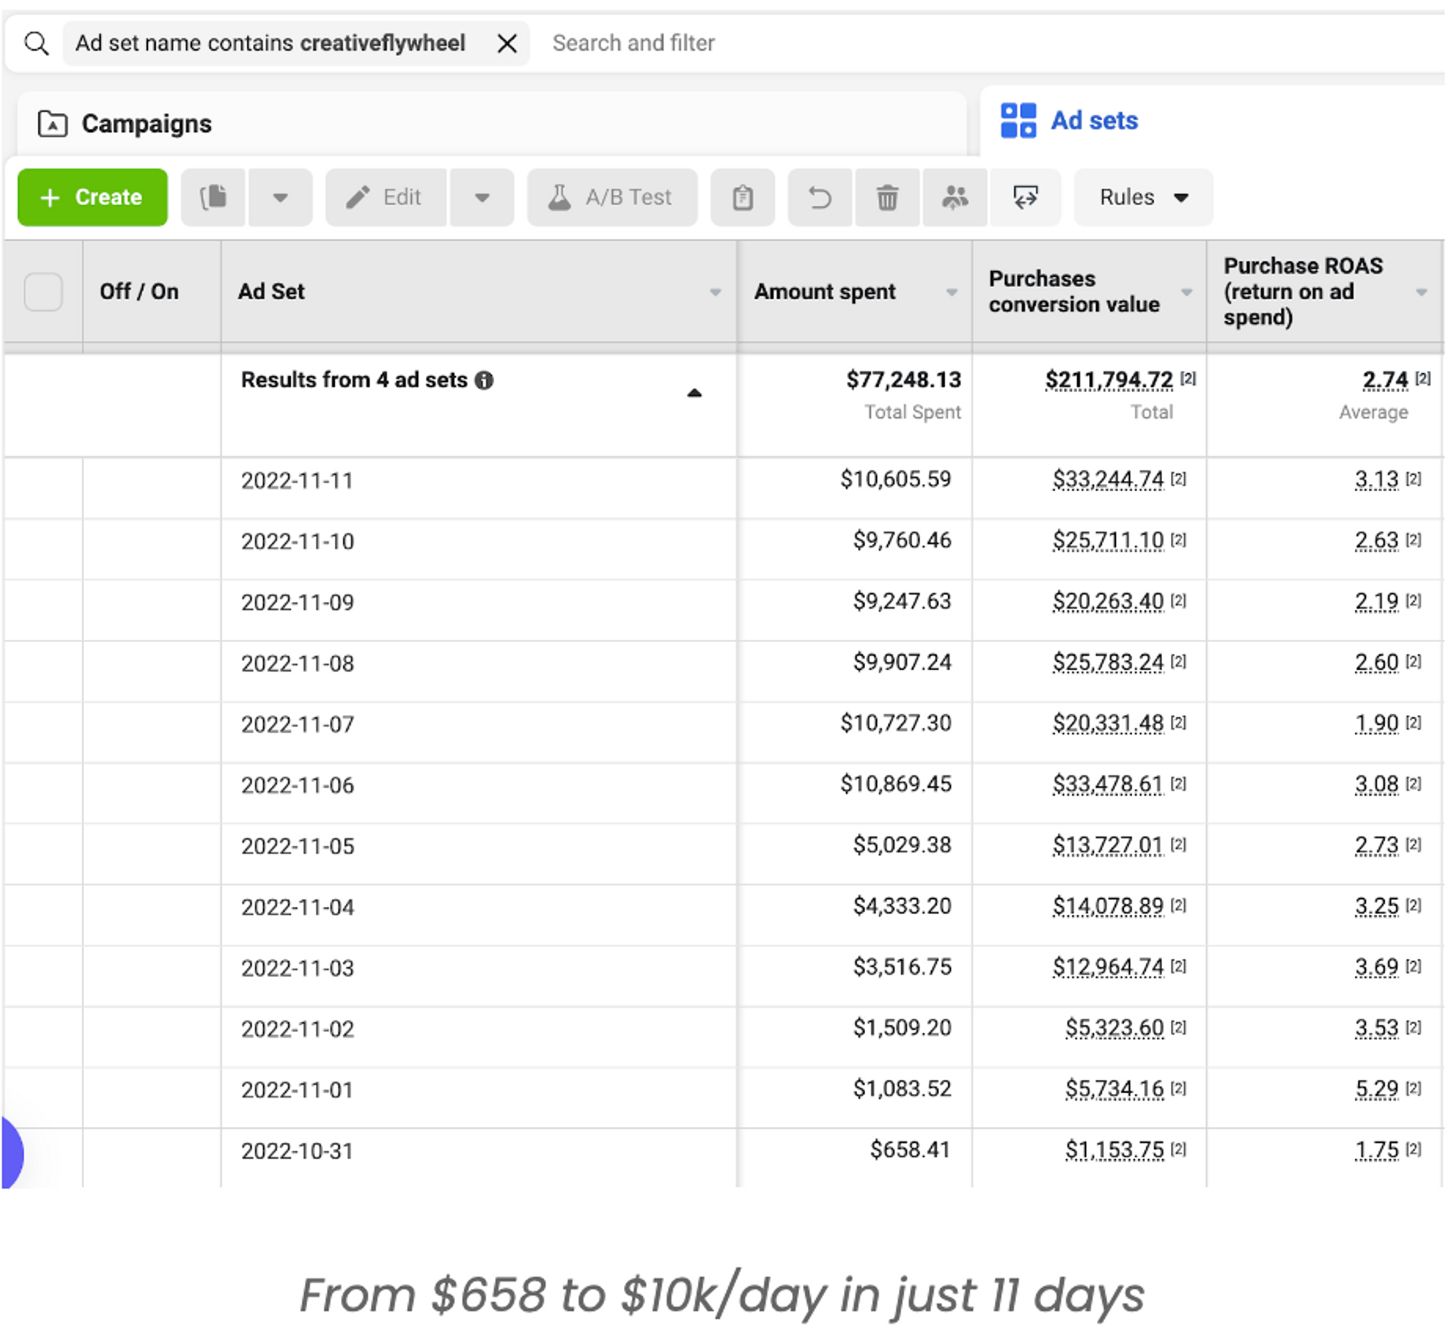Click the green Create button

pyautogui.click(x=92, y=198)
